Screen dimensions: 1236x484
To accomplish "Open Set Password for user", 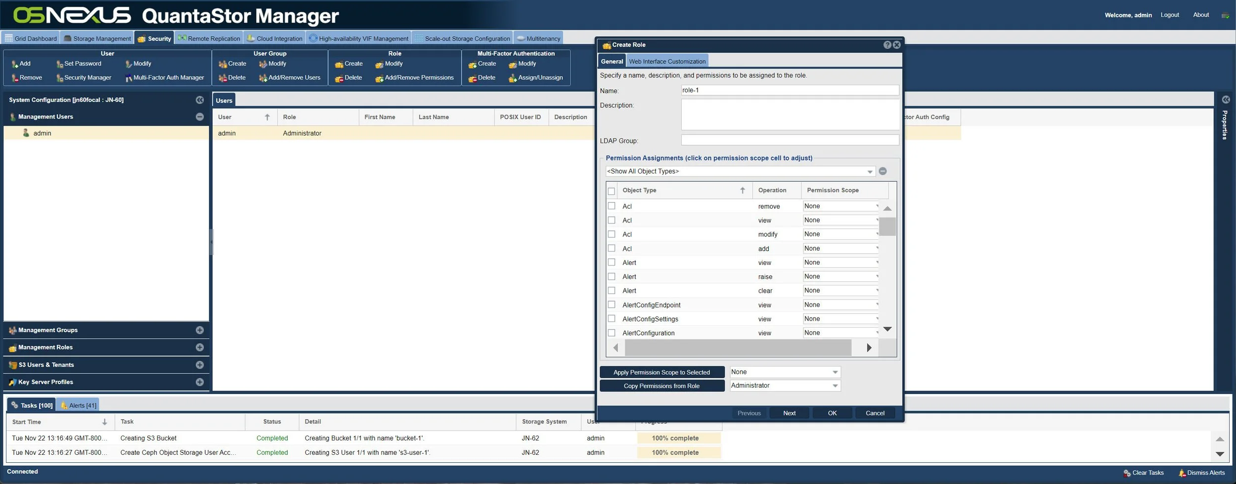I will tap(79, 64).
